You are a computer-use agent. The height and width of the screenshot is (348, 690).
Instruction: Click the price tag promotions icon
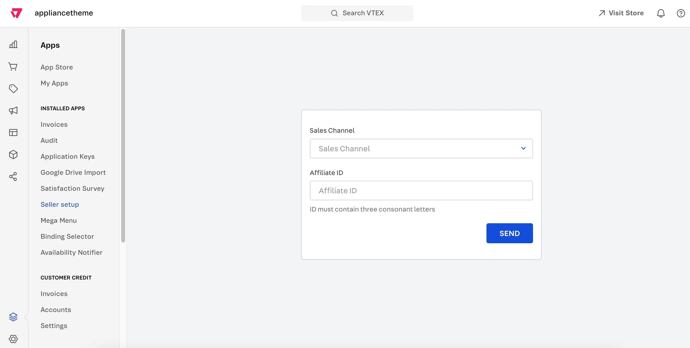pos(13,88)
